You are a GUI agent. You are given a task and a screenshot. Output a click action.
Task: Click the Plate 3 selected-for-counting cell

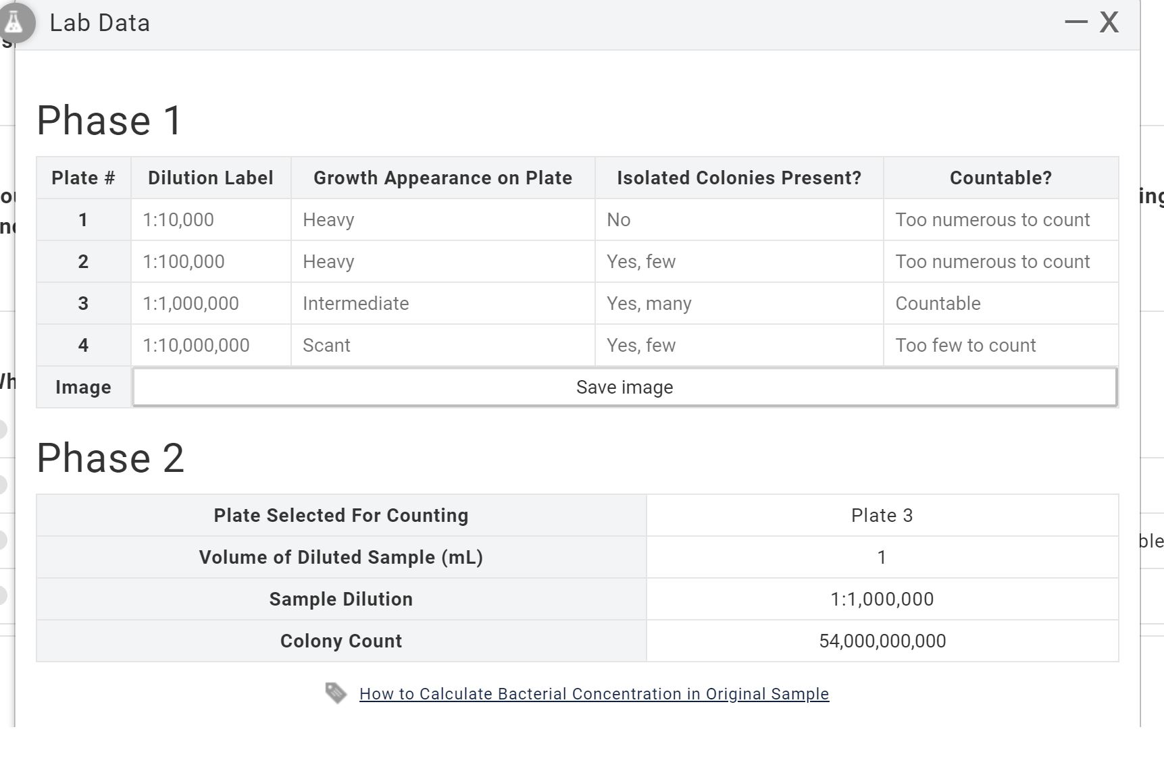882,515
